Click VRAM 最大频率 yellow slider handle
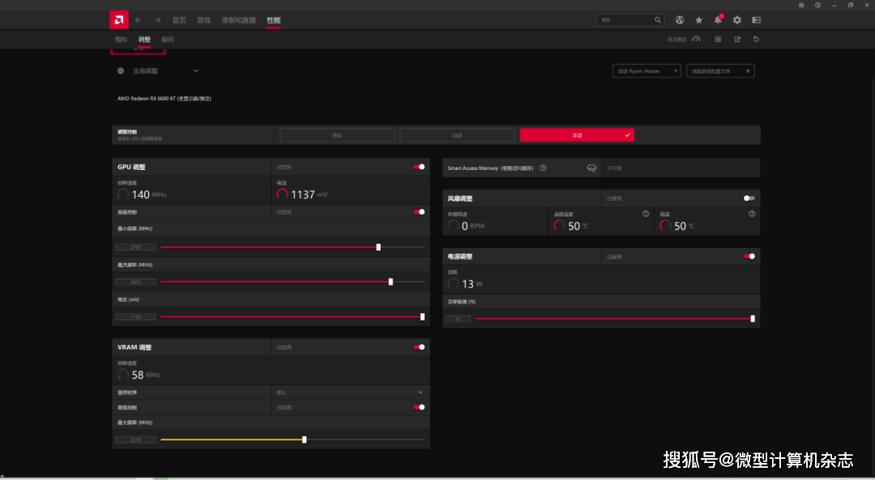Viewport: 875px width, 480px height. pyautogui.click(x=304, y=440)
